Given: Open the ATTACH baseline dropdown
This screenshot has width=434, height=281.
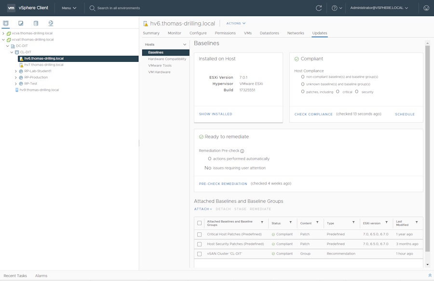Looking at the screenshot, I should coord(203,209).
